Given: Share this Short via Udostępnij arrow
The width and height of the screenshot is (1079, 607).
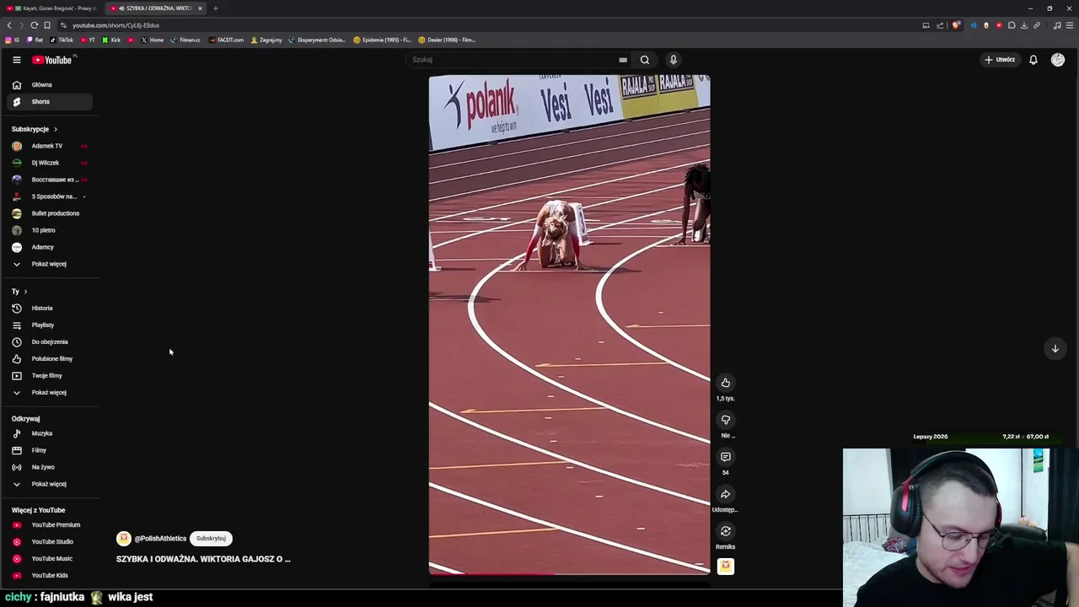Looking at the screenshot, I should click(x=725, y=494).
